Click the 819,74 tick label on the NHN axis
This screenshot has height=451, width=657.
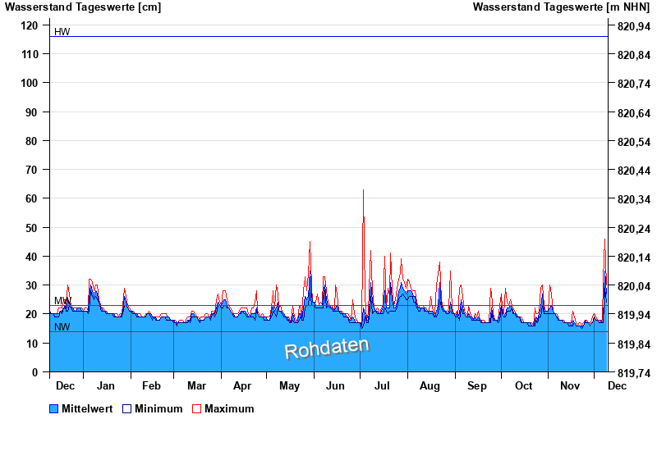633,372
